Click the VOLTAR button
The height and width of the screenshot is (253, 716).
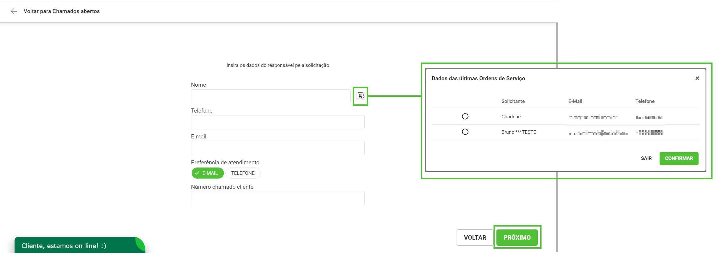point(475,237)
